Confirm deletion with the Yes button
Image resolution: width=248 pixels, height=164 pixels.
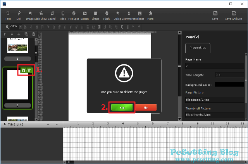point(122,107)
